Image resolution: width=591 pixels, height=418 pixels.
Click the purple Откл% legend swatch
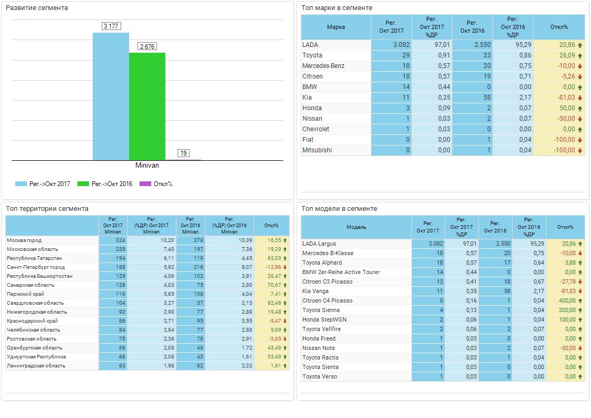[145, 184]
